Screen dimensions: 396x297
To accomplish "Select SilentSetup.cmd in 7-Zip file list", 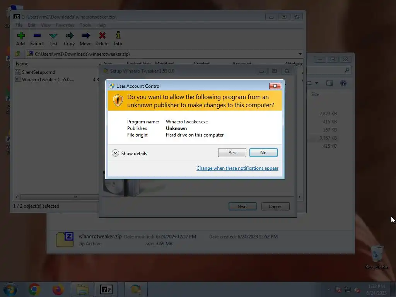I will (x=38, y=72).
